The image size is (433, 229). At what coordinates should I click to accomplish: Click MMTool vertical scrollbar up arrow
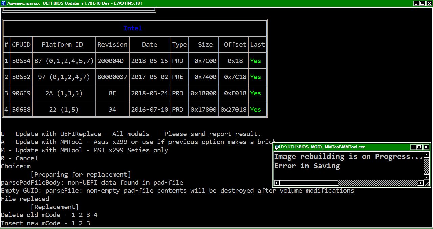click(427, 154)
